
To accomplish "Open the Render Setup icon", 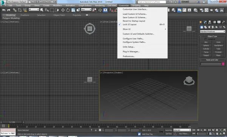I will pos(201,10).
